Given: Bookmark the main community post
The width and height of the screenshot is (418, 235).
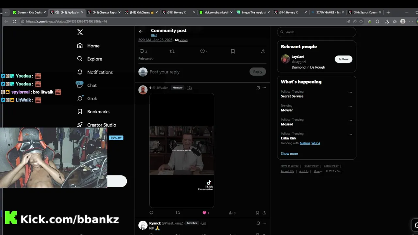Looking at the screenshot, I should [x=233, y=51].
